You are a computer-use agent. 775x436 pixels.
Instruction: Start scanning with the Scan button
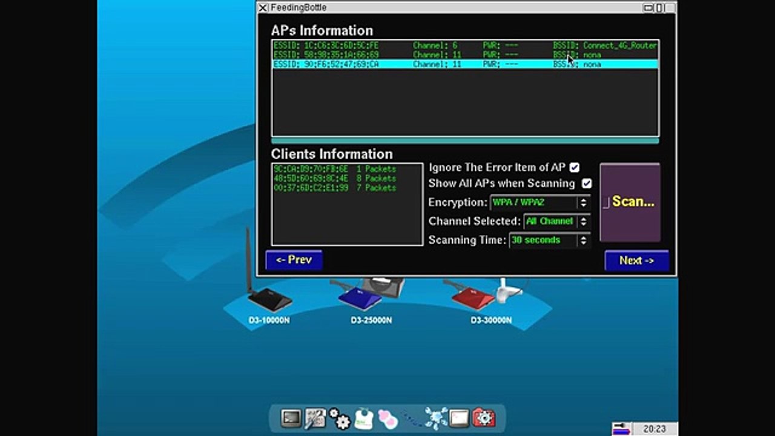tap(630, 202)
